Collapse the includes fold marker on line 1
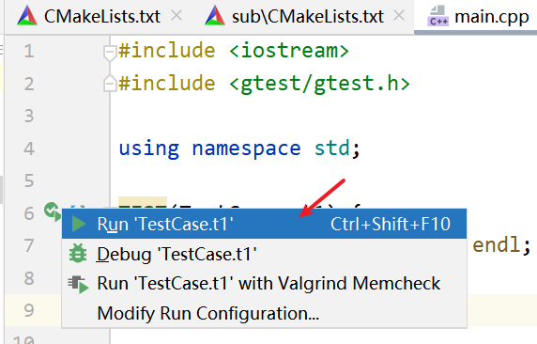The image size is (537, 344). [110, 54]
